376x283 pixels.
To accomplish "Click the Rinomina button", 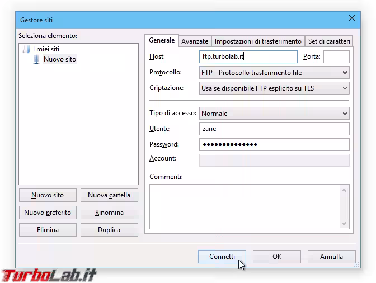I will pyautogui.click(x=109, y=213).
